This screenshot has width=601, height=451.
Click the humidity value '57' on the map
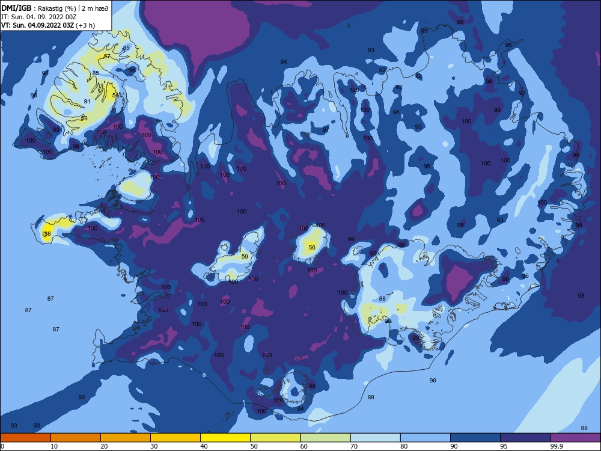point(107,56)
